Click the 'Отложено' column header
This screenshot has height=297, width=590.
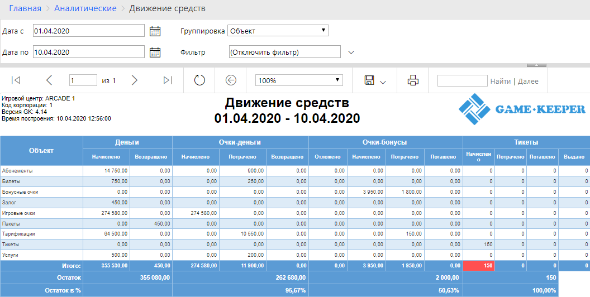click(x=328, y=157)
